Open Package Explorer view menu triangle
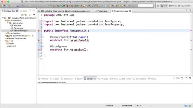This screenshot has width=193, height=108. point(34,15)
